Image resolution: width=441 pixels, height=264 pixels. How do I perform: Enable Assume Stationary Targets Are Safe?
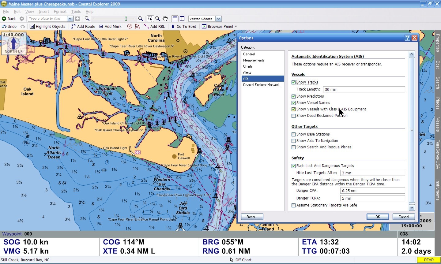293,205
